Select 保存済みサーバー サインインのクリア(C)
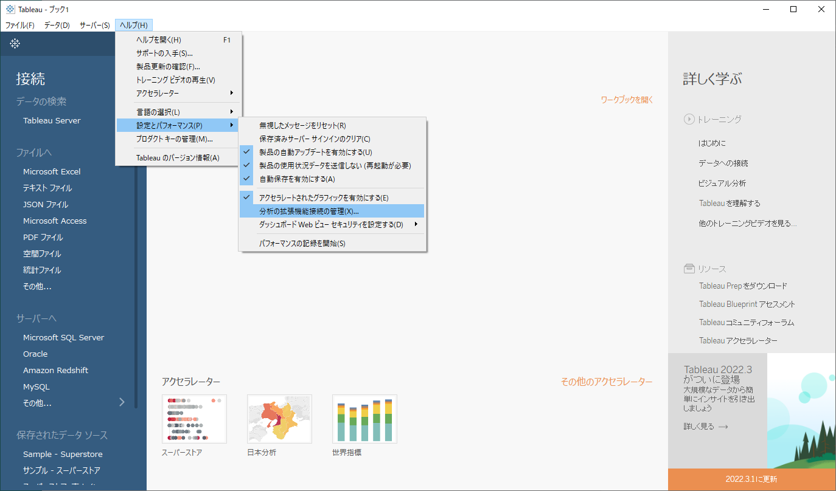The height and width of the screenshot is (491, 836). 331,139
